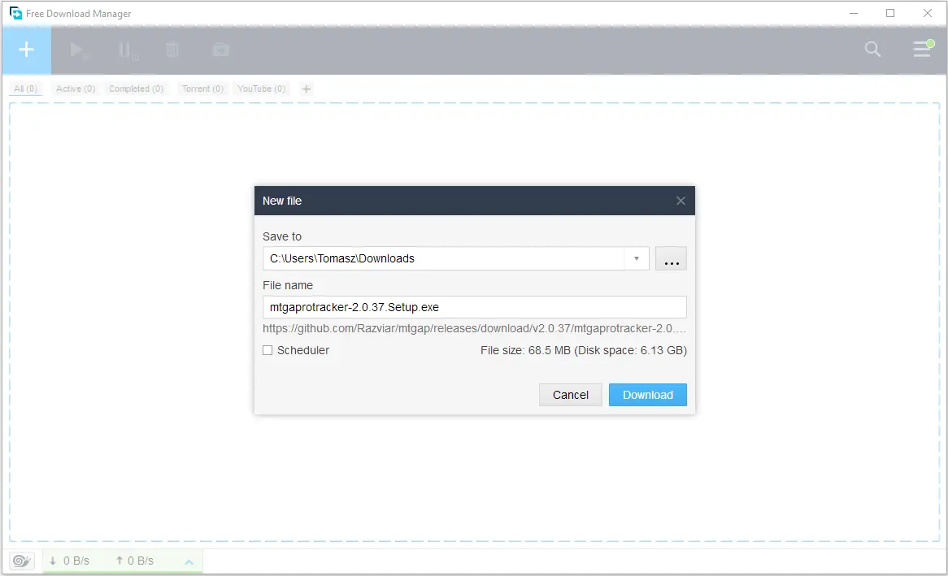Click the upload speed 0 B/s indicator
Screen dimensions: 948x576
click(134, 561)
